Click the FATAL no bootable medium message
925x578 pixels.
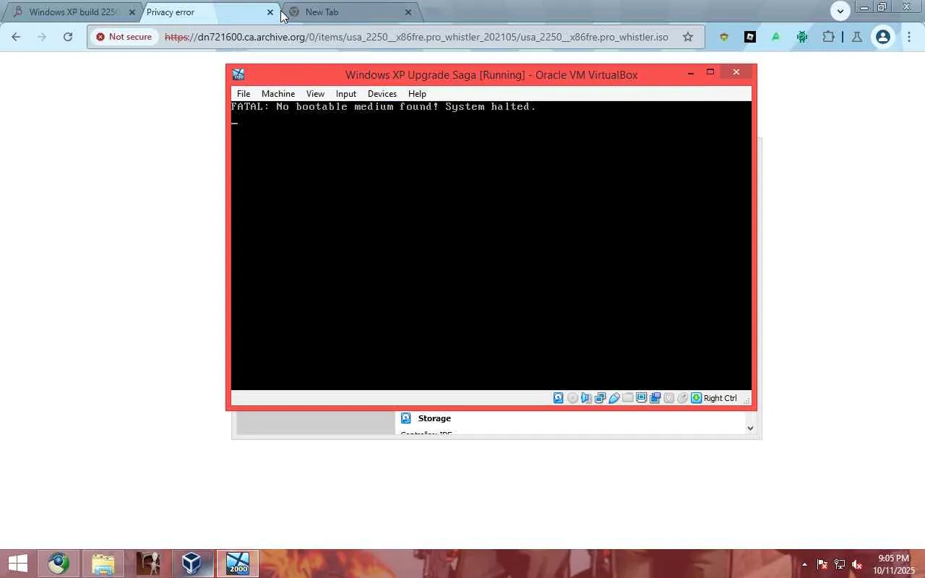(x=384, y=107)
